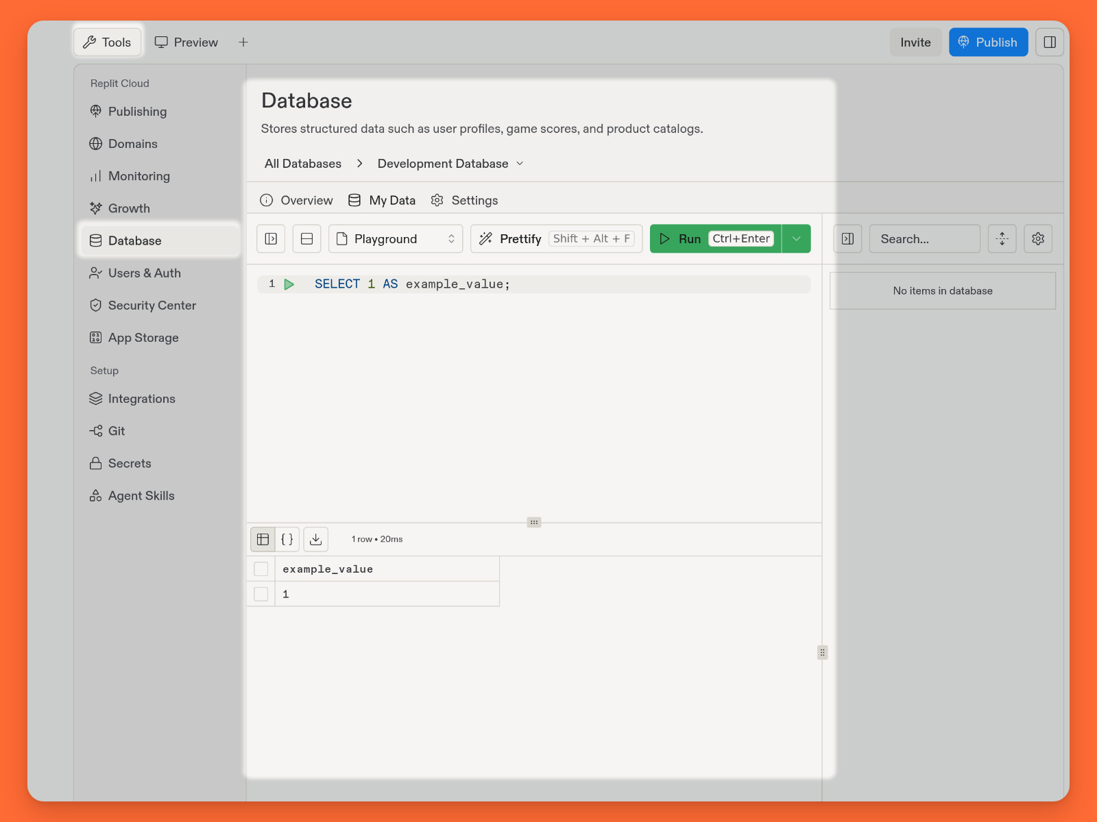Screen dimensions: 1097x822
Task: Click the editor/results divider handle
Action: (x=534, y=523)
